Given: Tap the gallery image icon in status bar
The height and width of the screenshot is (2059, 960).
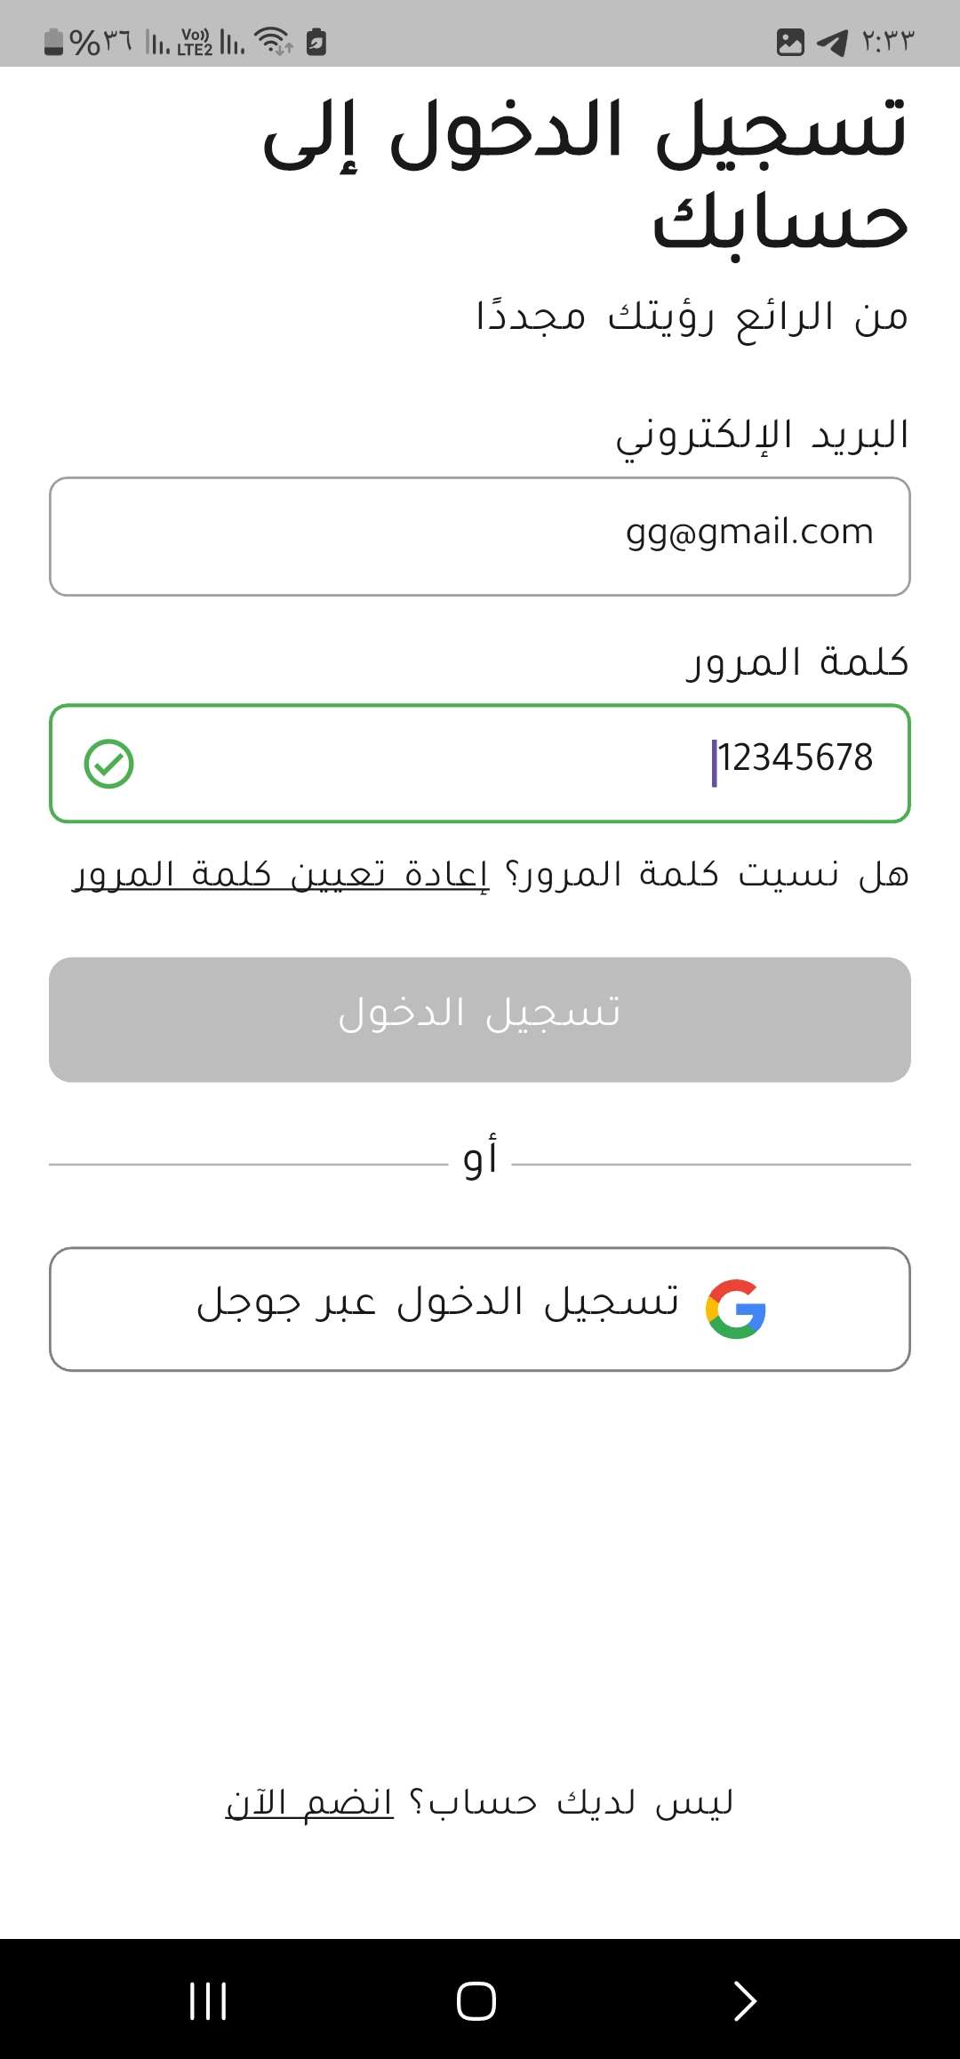Looking at the screenshot, I should tap(790, 42).
